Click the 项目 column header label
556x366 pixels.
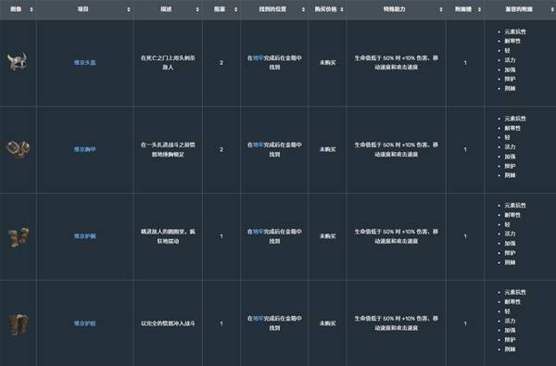click(83, 9)
